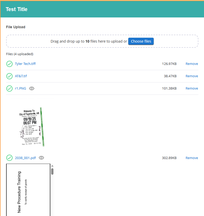Click green check icon beside 2038_001.pdf
The image size is (204, 216).
9,158
